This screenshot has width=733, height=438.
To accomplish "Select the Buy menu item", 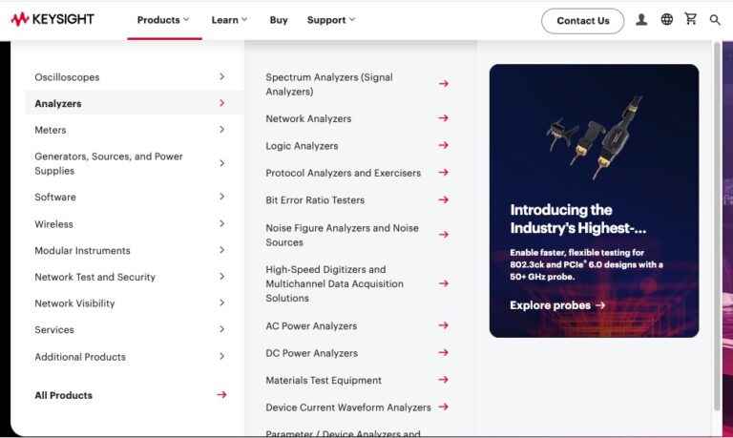I will coord(278,20).
